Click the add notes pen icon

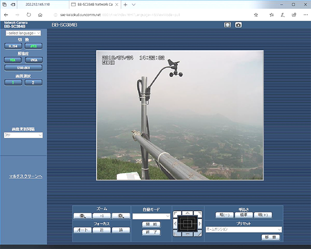click(x=283, y=15)
